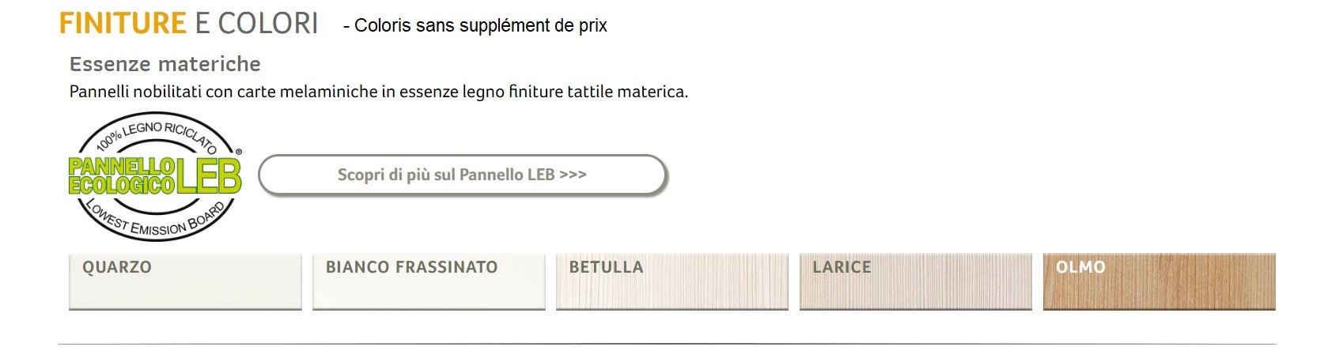Click the registered trademark symbol on the logo
Image resolution: width=1324 pixels, height=358 pixels.
click(x=239, y=150)
